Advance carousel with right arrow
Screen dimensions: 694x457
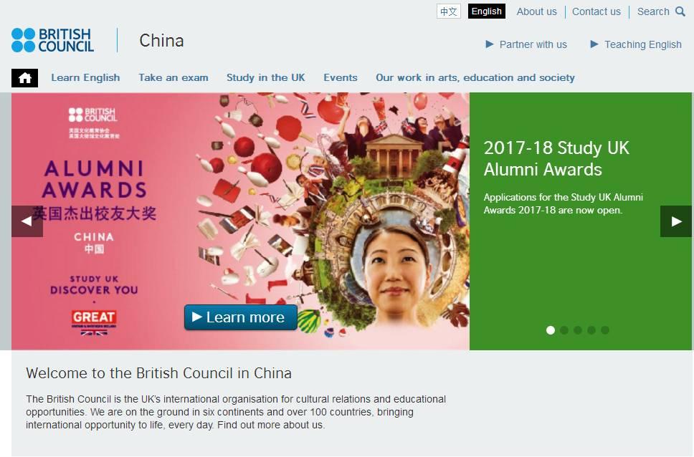click(x=676, y=221)
